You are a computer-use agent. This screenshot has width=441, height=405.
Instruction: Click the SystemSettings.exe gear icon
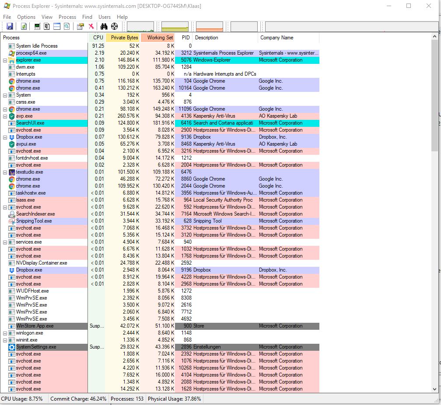coord(11,347)
